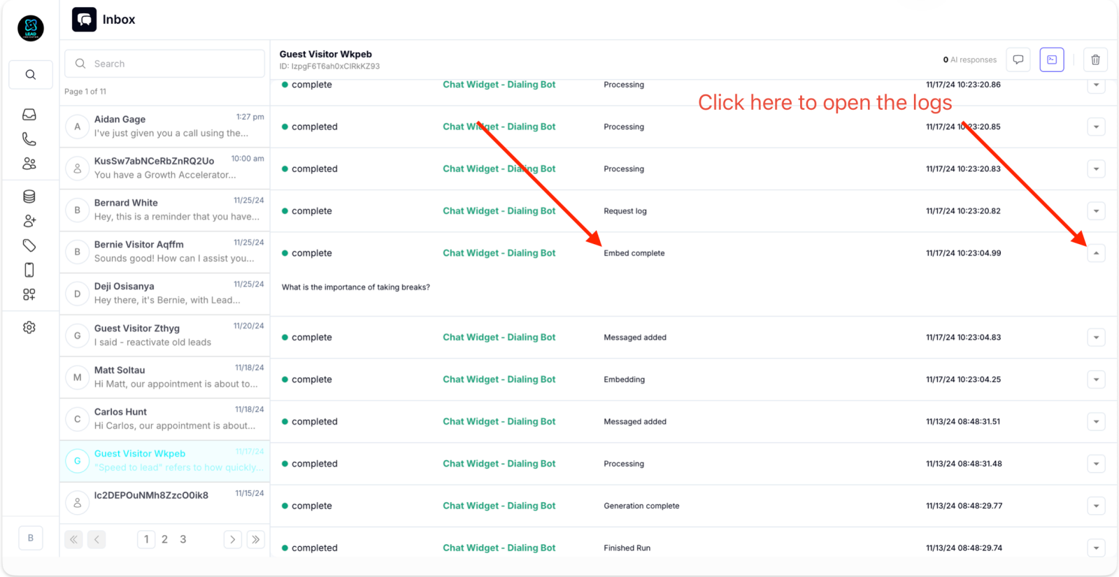Open the inbox tray icon in the sidebar
Image resolution: width=1119 pixels, height=577 pixels.
click(29, 115)
